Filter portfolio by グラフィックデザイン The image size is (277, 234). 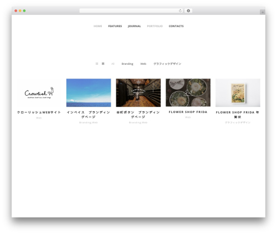pyautogui.click(x=167, y=64)
